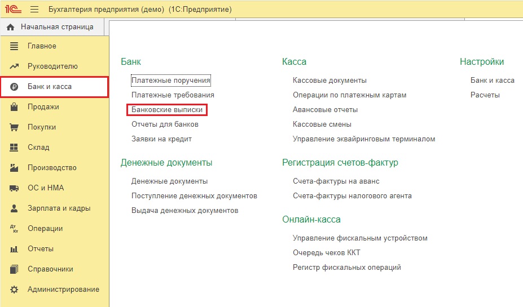
Task: Click the Покупки shopping cart icon
Action: pos(15,127)
